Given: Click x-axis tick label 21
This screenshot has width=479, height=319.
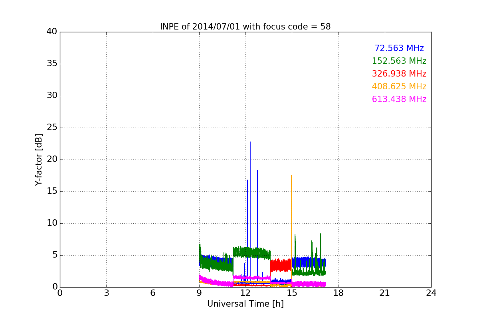Looking at the screenshot, I should point(385,293).
